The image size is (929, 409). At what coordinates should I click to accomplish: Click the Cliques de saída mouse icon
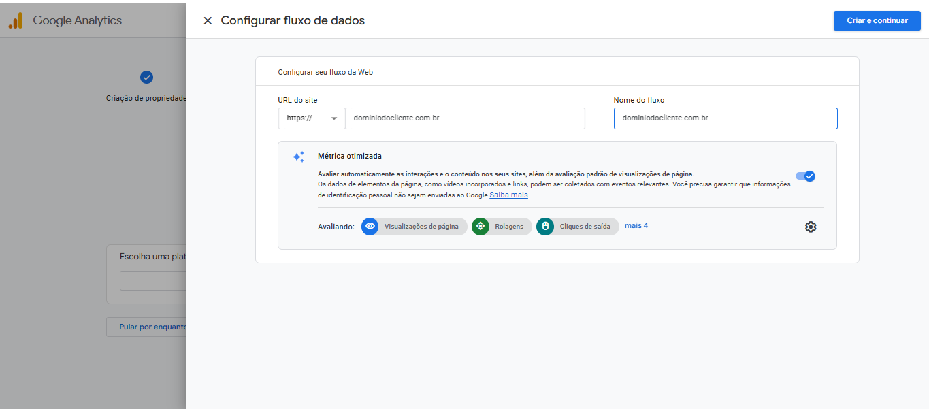click(x=545, y=227)
